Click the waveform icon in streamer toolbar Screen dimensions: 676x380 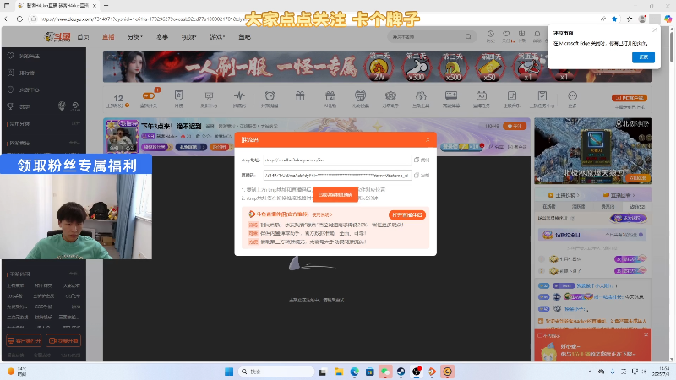(239, 95)
